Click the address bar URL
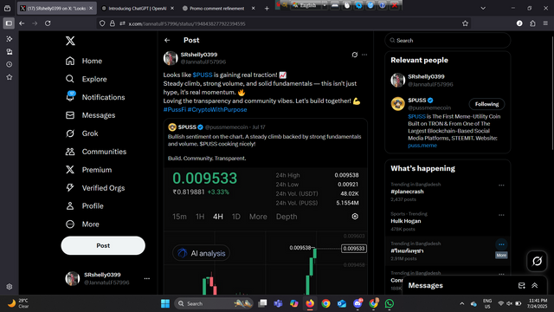Screen dimensions: 554x312 click(x=187, y=23)
